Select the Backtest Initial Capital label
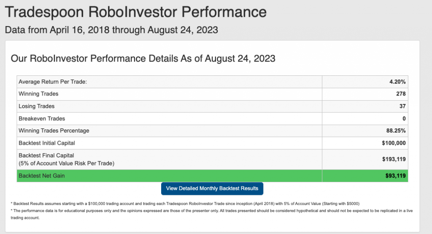The height and width of the screenshot is (234, 432). coord(47,143)
